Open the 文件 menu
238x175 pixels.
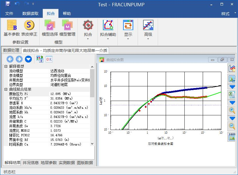tap(9, 13)
